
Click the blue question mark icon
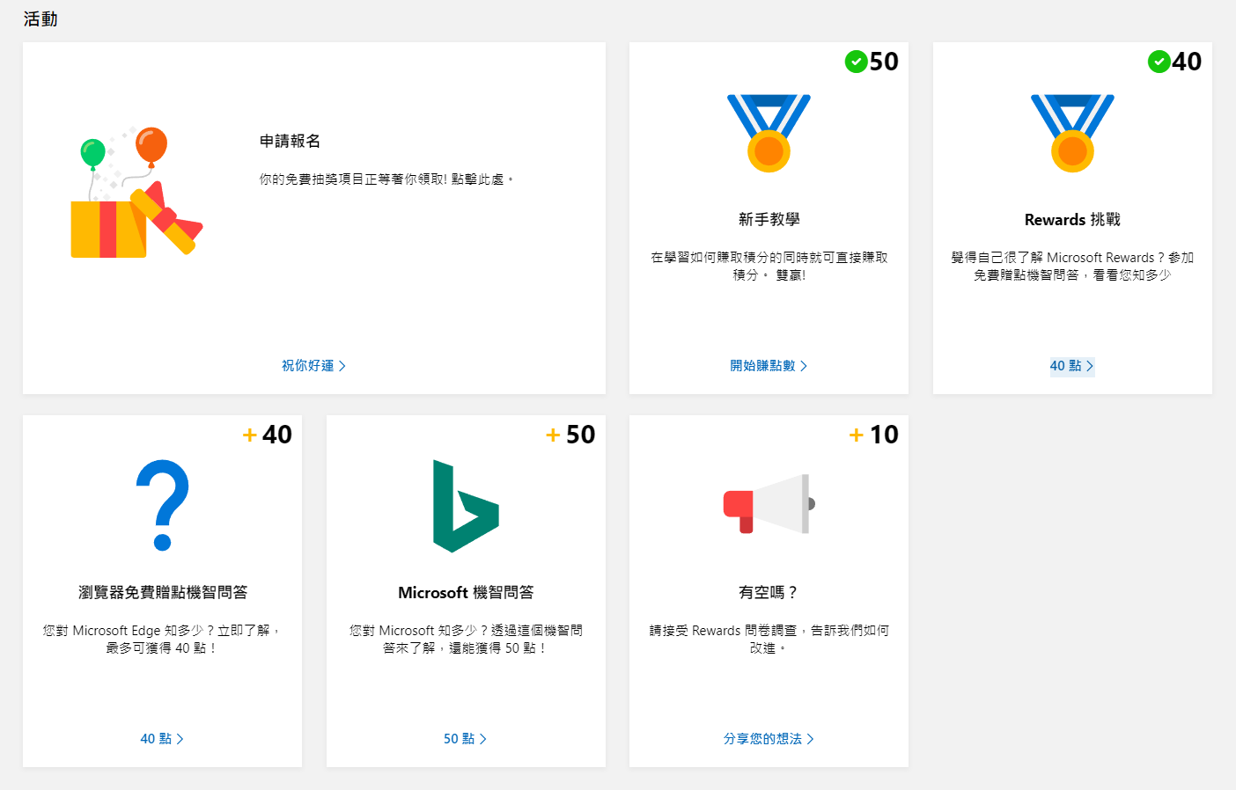coord(163,505)
